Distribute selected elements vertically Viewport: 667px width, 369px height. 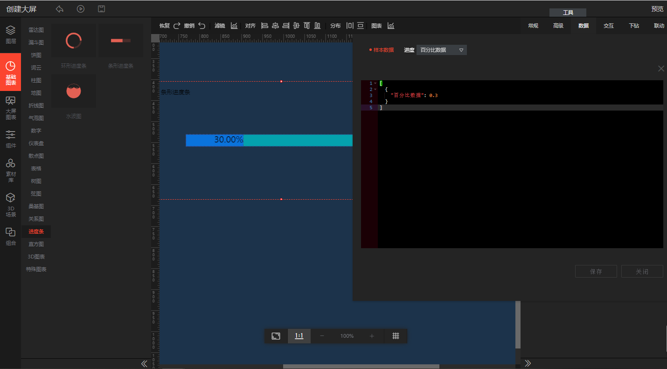(x=361, y=26)
